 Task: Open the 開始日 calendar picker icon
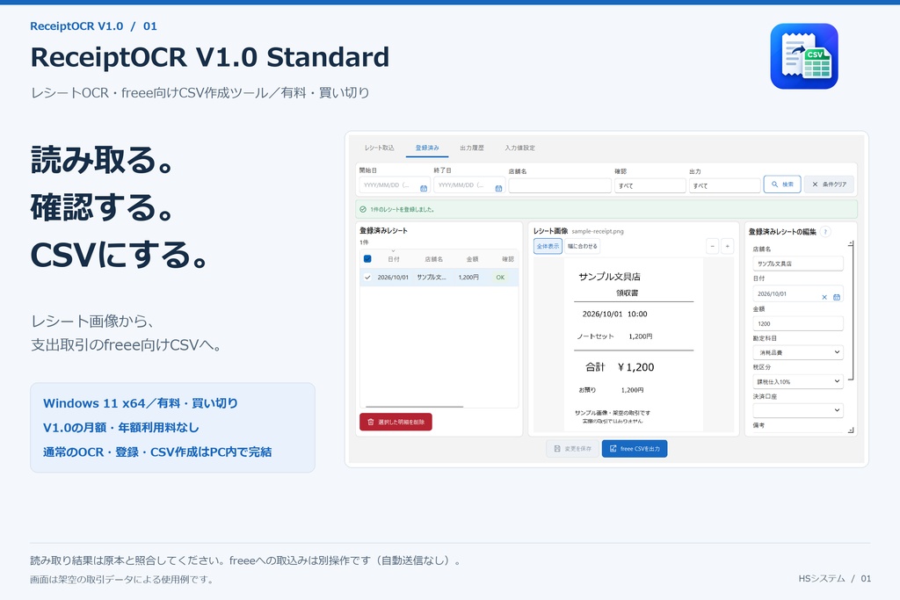point(424,188)
